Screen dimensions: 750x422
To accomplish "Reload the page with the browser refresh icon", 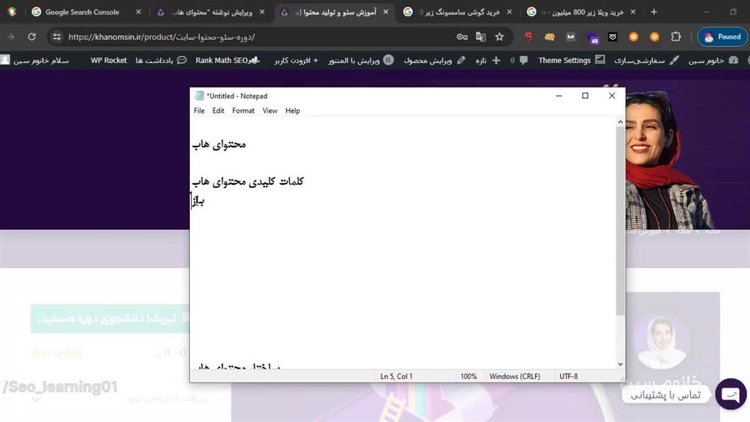I will coord(32,37).
